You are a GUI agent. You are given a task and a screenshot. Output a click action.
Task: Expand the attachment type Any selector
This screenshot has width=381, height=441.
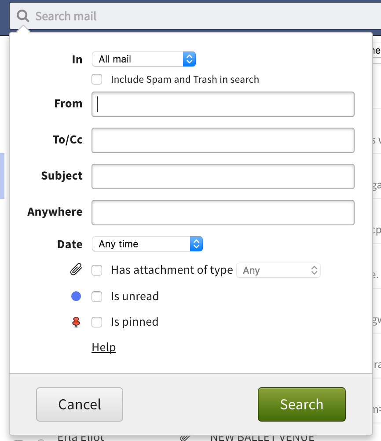tap(278, 270)
